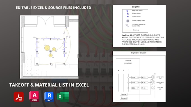Click the 3-Gang Switch S3 symbol in legend
This screenshot has width=191, height=107.
[x=128, y=16]
